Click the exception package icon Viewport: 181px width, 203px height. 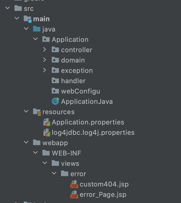click(x=55, y=70)
